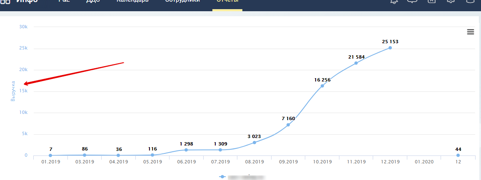Screen dimensions: 481x180
Task: Open the user profile icon
Action: [470, 1]
